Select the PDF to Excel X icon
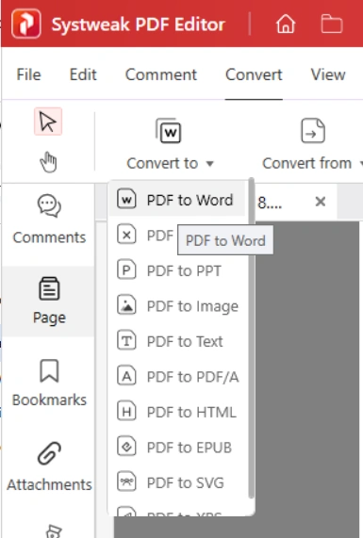Viewport: 363px width, 538px height. (x=126, y=235)
